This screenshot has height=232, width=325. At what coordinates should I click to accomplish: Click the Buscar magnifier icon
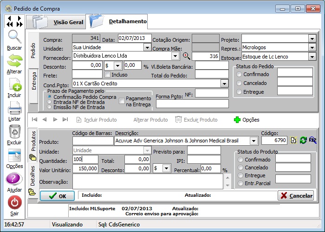pos(14,37)
